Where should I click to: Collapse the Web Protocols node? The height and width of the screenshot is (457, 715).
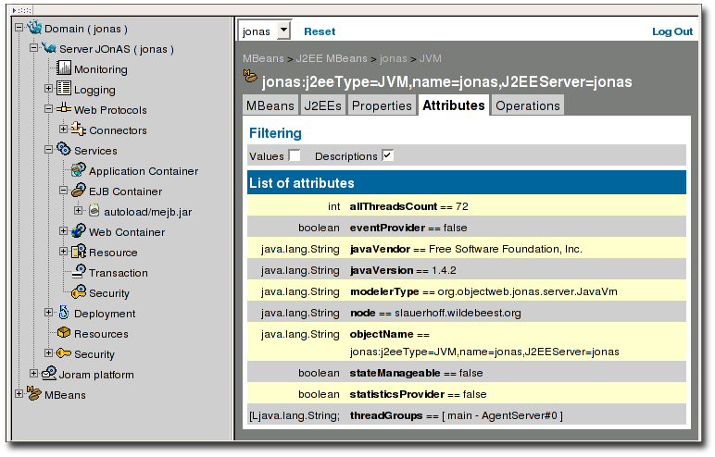[49, 109]
